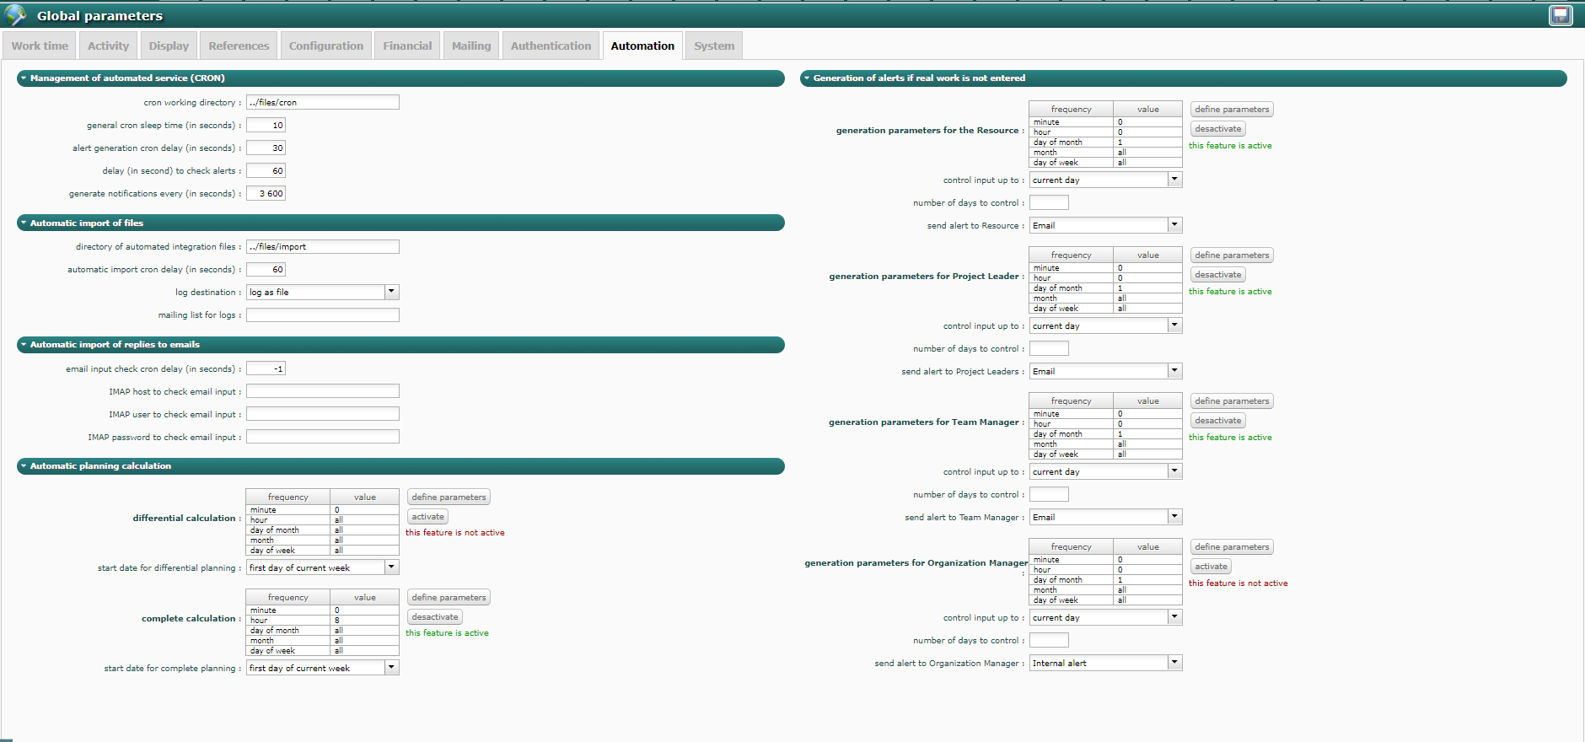This screenshot has height=742, width=1585.
Task: Open send alert to Resource dropdown
Action: click(1174, 225)
